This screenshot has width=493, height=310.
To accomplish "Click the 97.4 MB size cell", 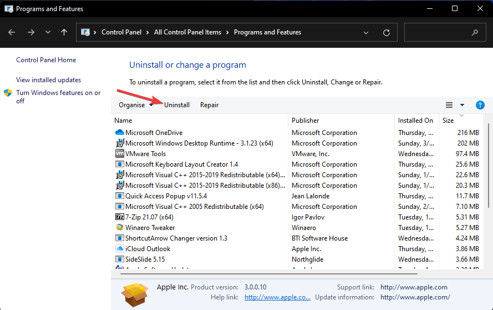I will pyautogui.click(x=467, y=154).
